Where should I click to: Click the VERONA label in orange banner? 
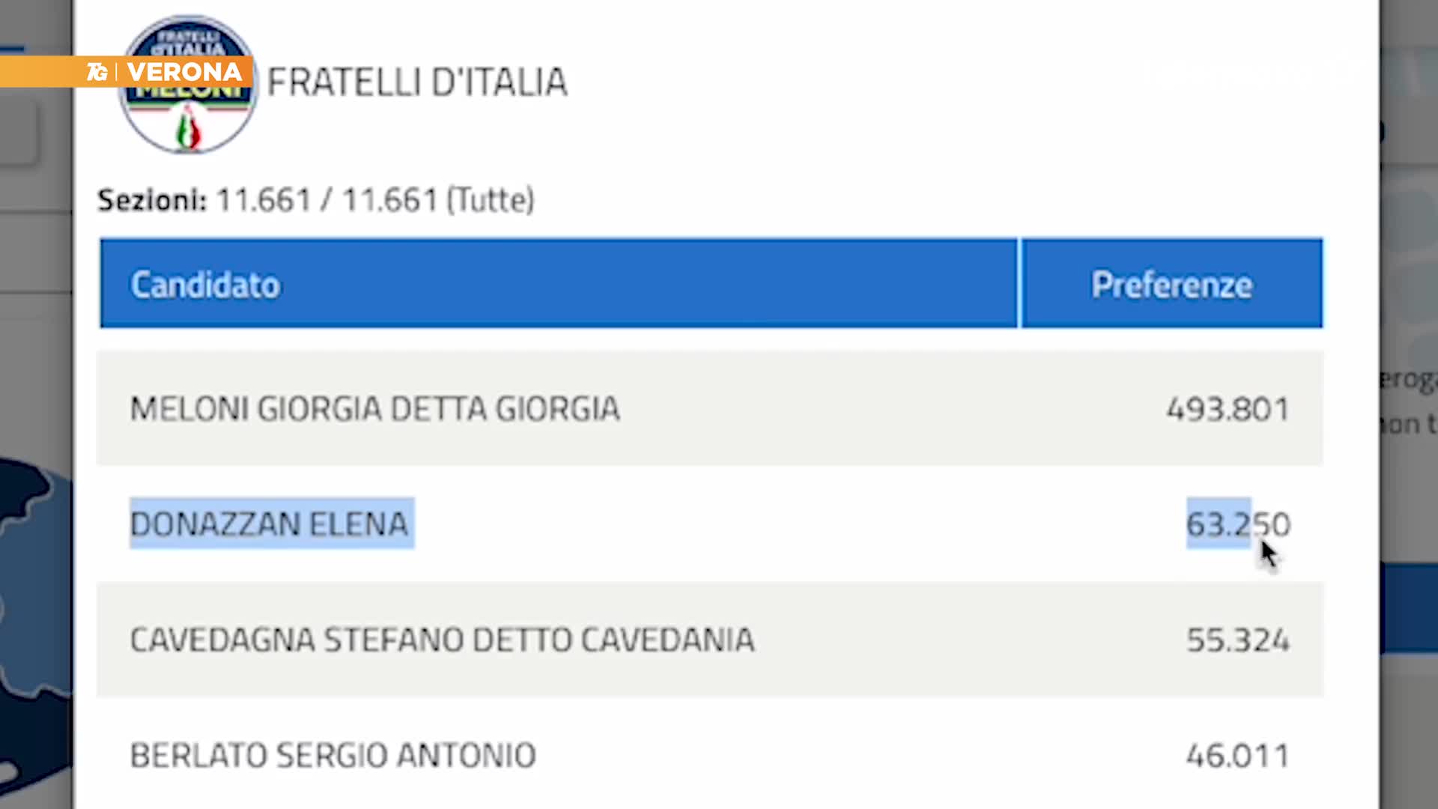(x=184, y=72)
